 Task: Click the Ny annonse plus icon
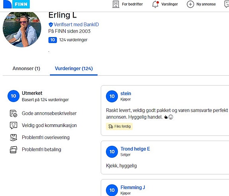(190, 4)
